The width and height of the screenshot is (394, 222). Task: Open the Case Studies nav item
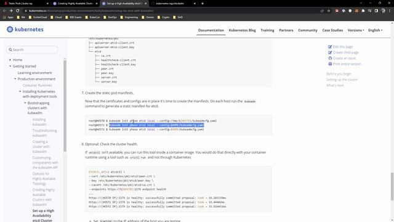(332, 30)
